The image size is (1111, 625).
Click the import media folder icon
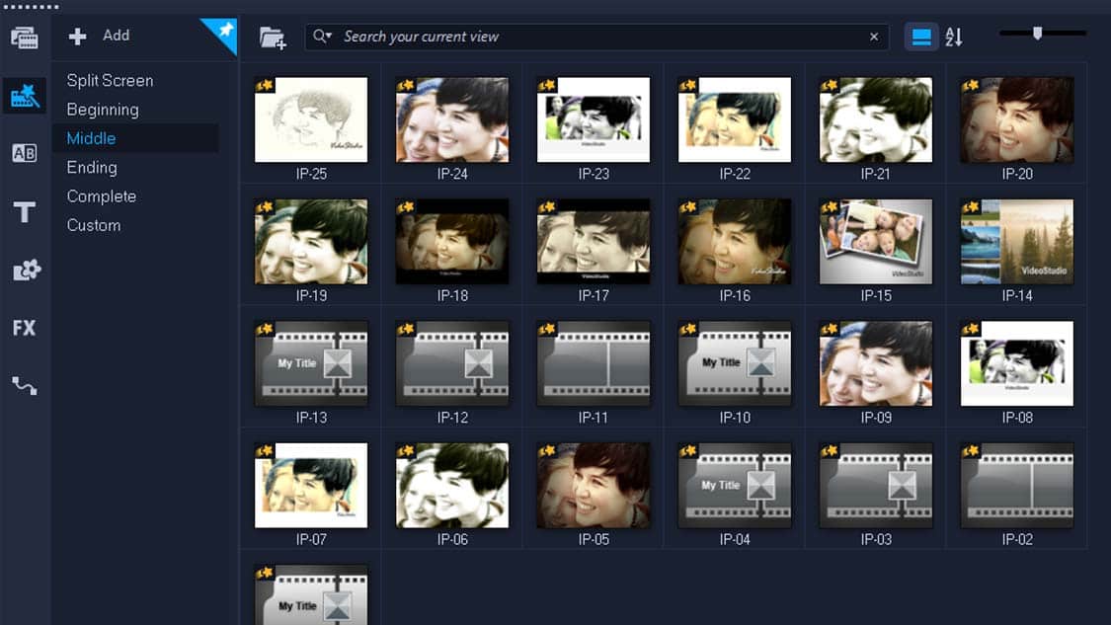coord(273,38)
